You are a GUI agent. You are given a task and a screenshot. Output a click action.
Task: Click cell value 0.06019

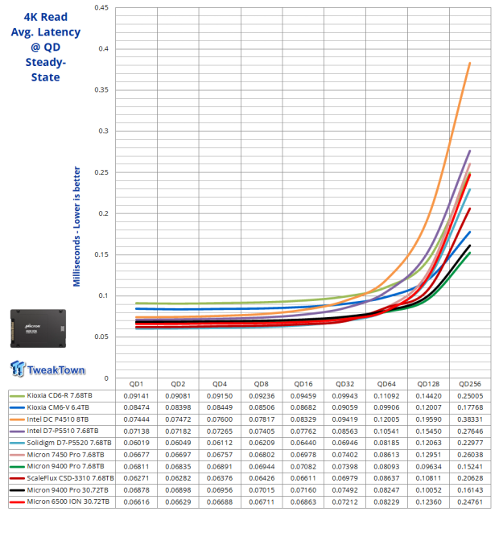coord(136,444)
